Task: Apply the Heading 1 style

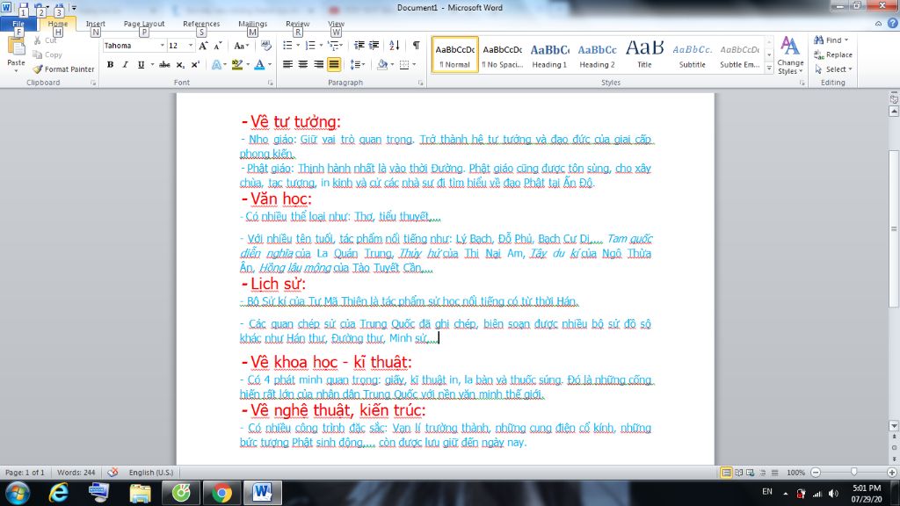Action: pyautogui.click(x=549, y=54)
